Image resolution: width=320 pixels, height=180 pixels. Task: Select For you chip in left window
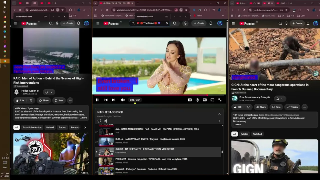point(62,127)
